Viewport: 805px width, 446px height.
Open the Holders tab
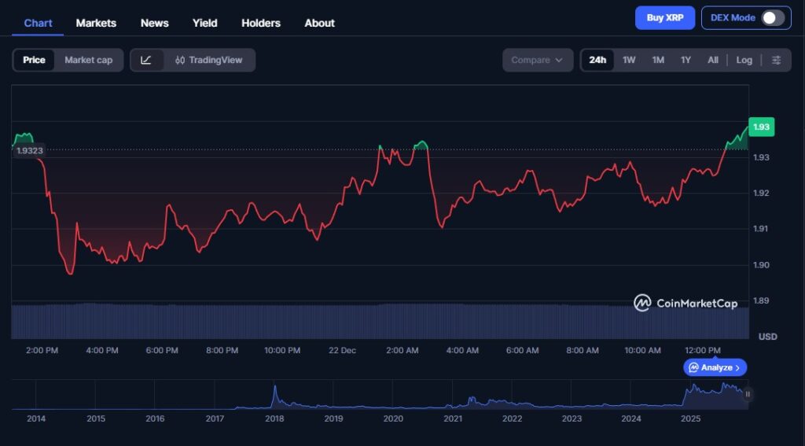coord(261,23)
